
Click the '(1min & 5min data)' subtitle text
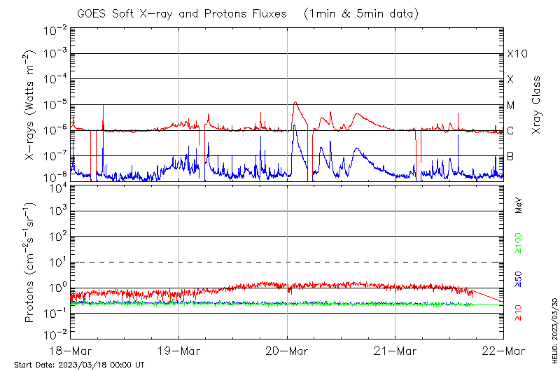point(361,14)
